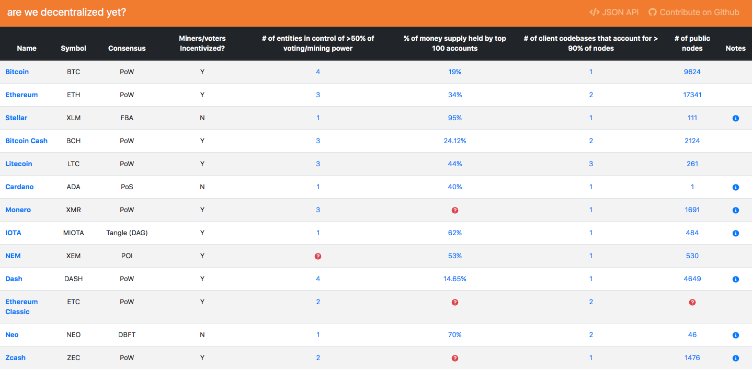Click the Zcash notes info icon
Screen dimensions: 752x369
735,358
